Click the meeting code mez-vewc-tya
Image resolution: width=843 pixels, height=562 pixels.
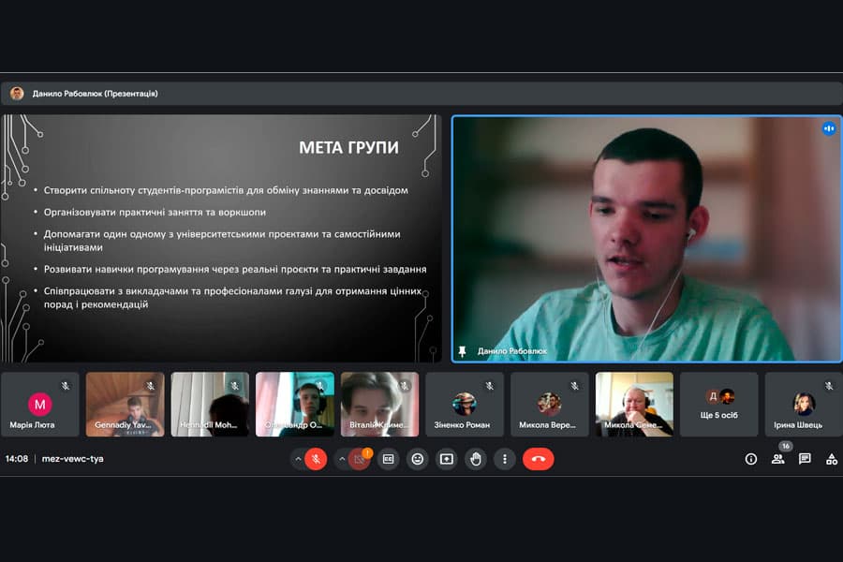coord(72,459)
